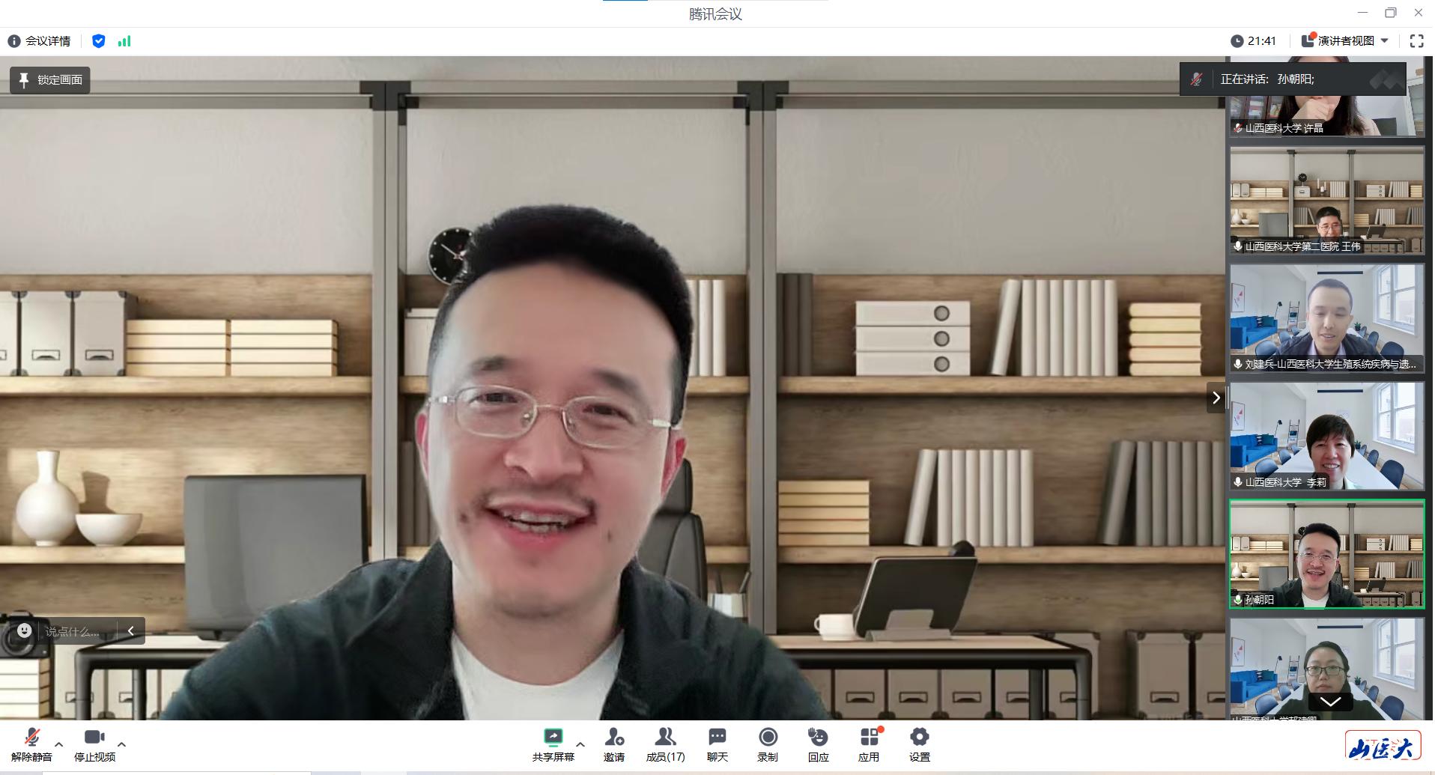Expand video options arrow beside 停止视频
Screen dimensions: 1435x775
(121, 744)
